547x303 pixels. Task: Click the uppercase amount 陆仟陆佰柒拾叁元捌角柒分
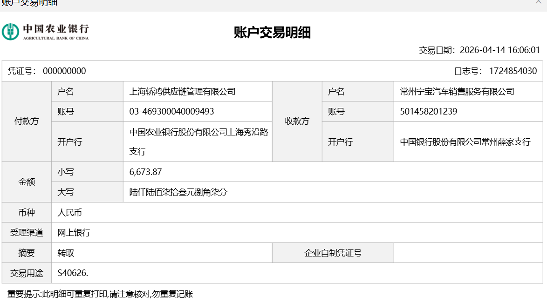point(178,192)
